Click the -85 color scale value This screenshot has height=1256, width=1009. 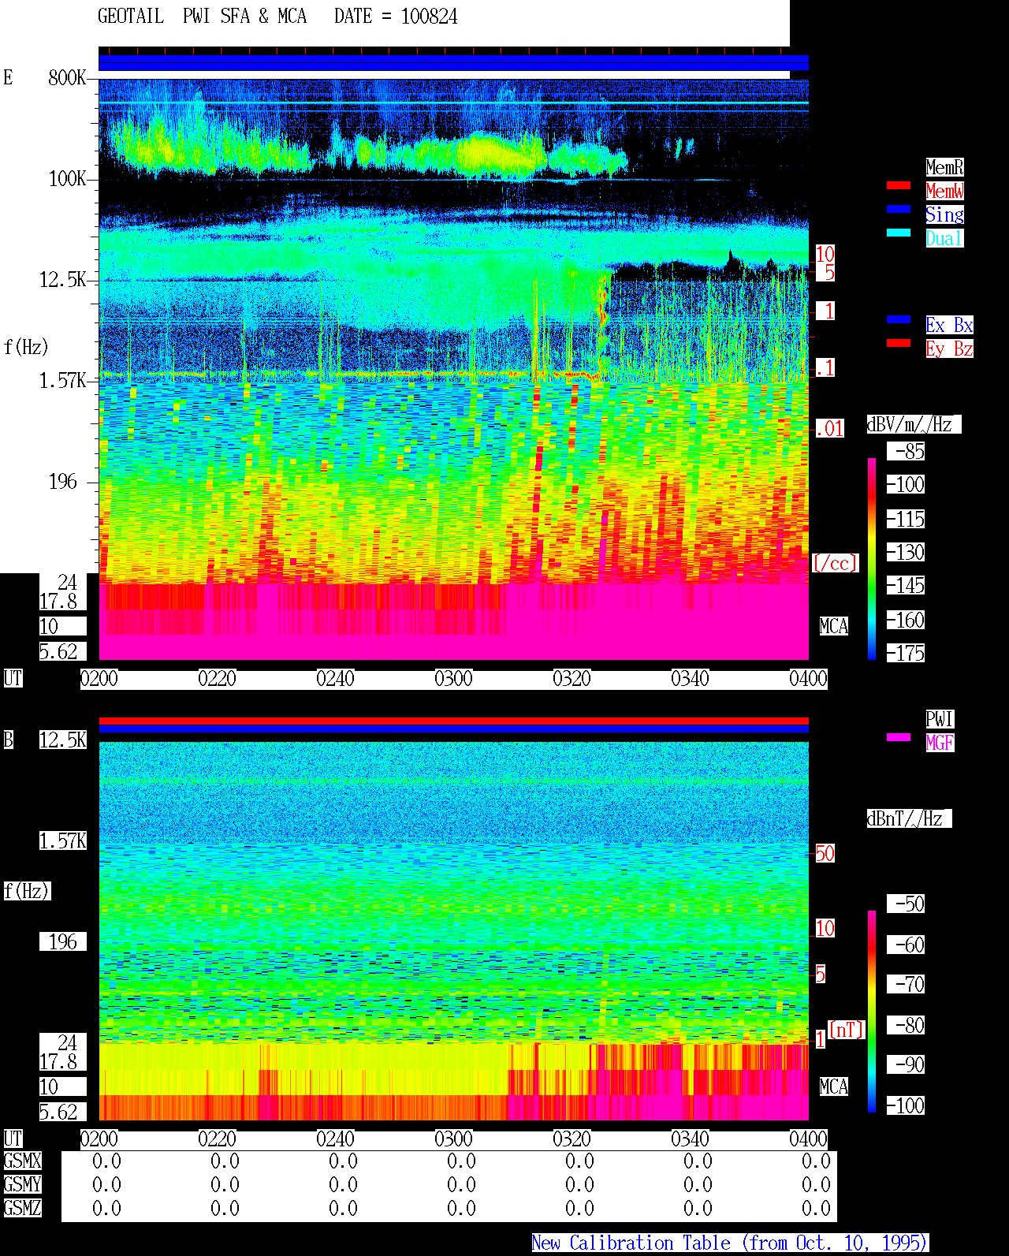[906, 451]
